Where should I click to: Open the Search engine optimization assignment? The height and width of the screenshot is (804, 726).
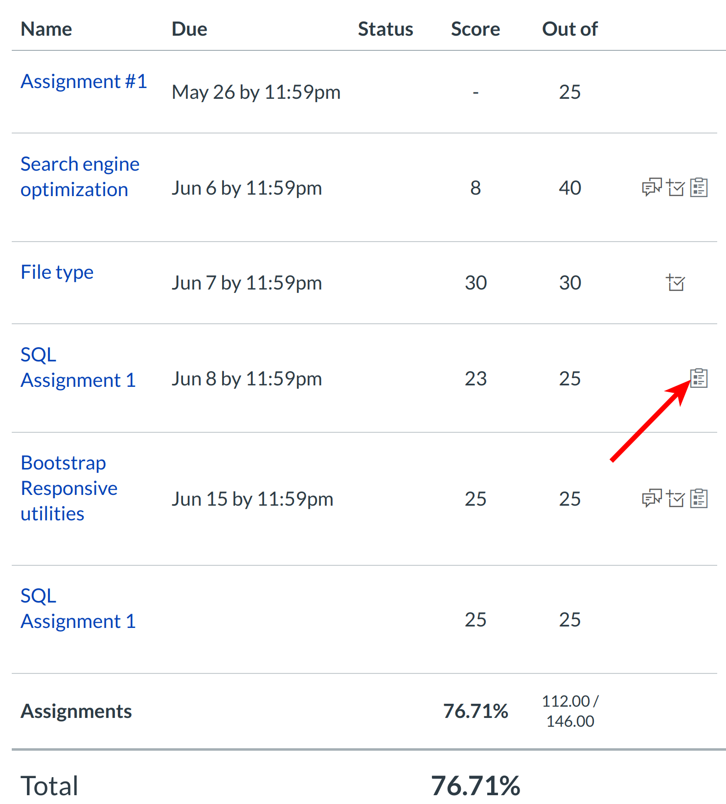coord(80,176)
